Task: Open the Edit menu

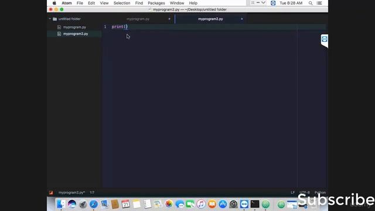Action: (x=91, y=3)
